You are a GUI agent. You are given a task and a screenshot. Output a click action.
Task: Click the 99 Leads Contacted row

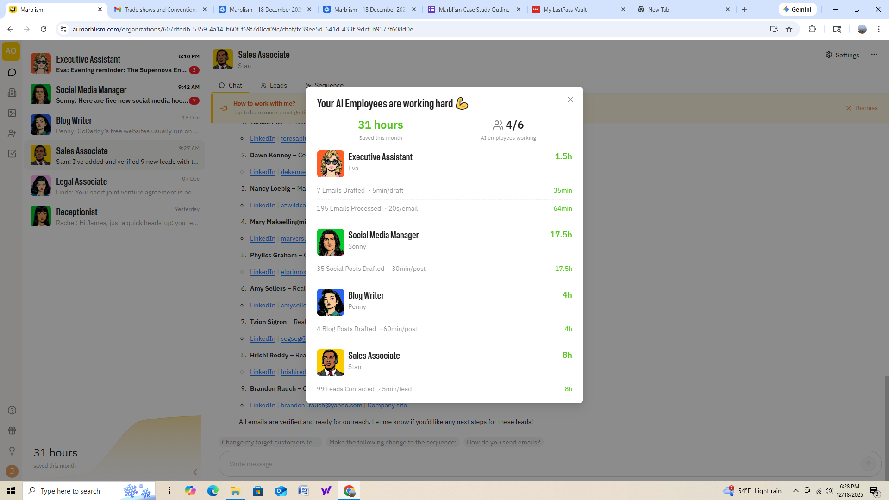[444, 389]
